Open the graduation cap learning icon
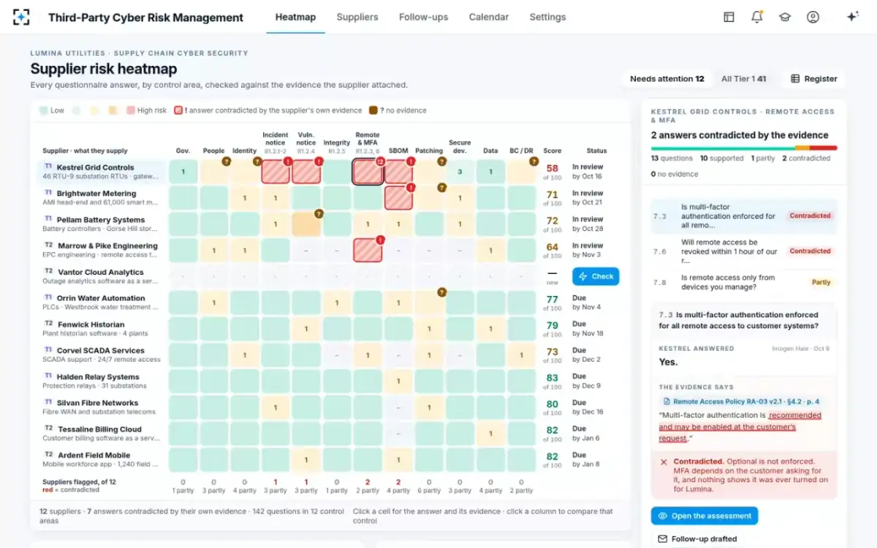The height and width of the screenshot is (548, 877). click(785, 17)
